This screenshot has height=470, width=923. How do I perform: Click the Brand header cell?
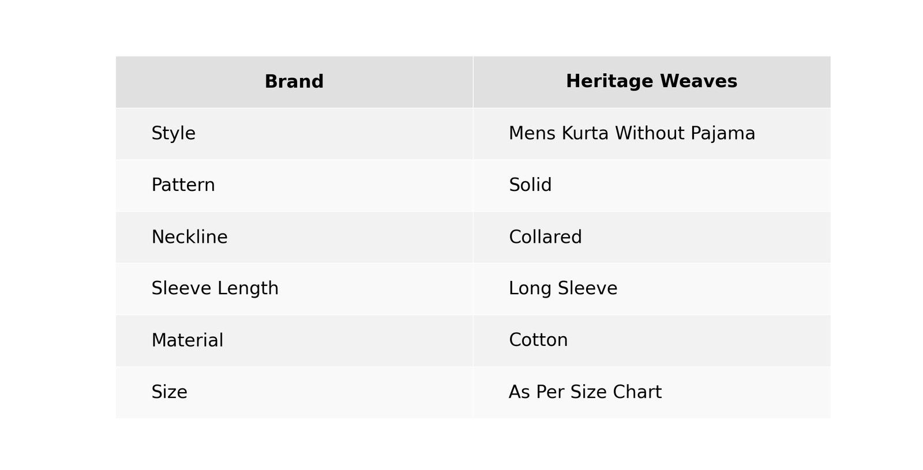pyautogui.click(x=294, y=82)
